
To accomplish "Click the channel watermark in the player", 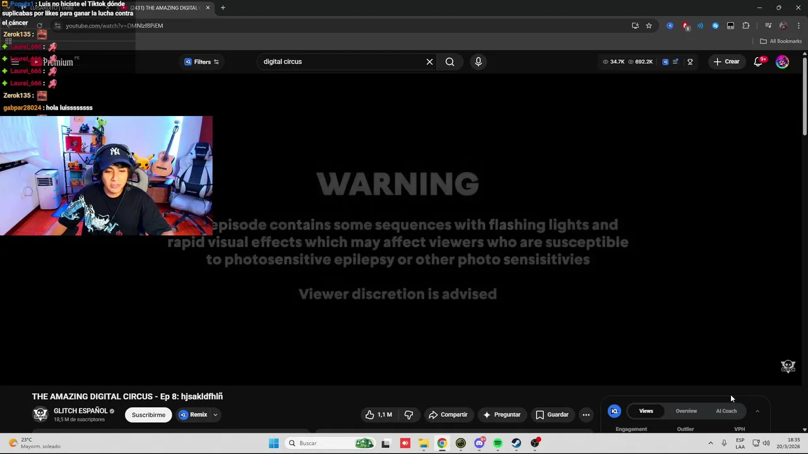I will point(788,366).
